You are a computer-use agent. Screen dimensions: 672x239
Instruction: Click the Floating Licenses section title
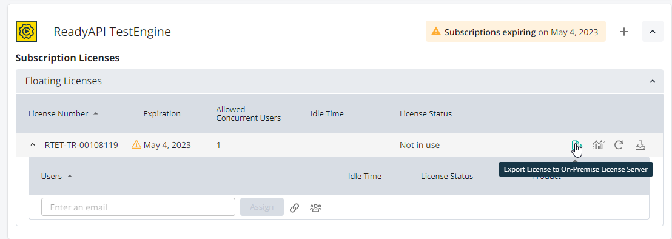(x=64, y=81)
